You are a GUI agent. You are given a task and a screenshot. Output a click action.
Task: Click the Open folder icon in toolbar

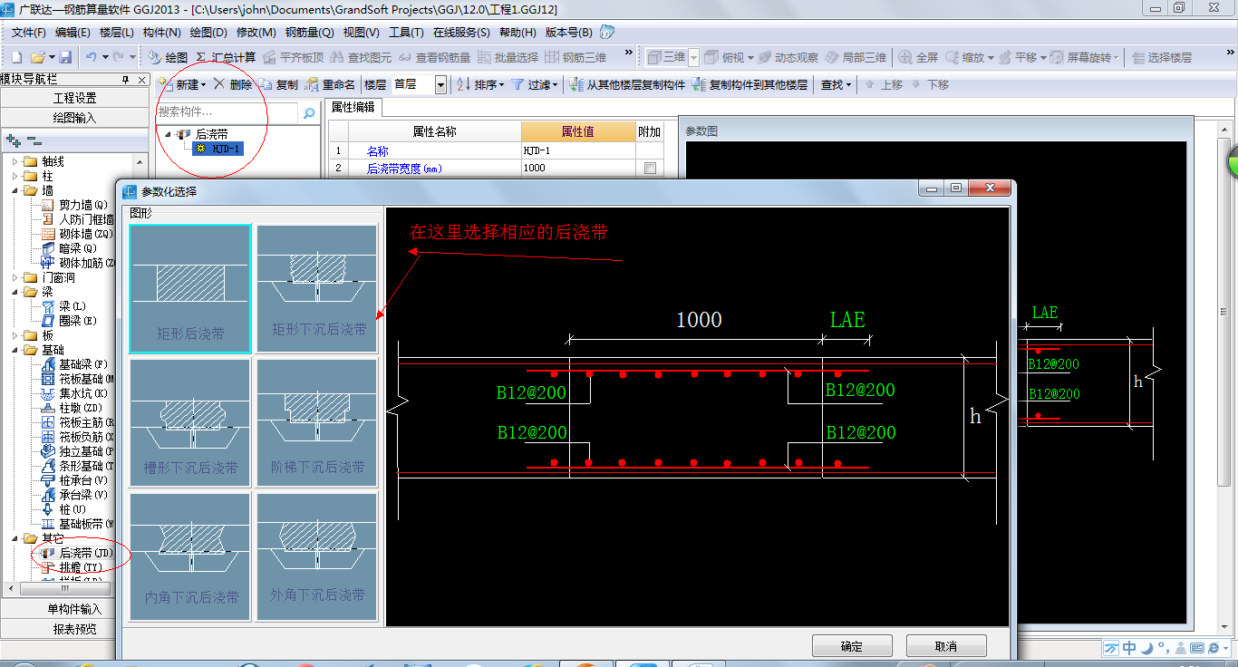click(37, 57)
